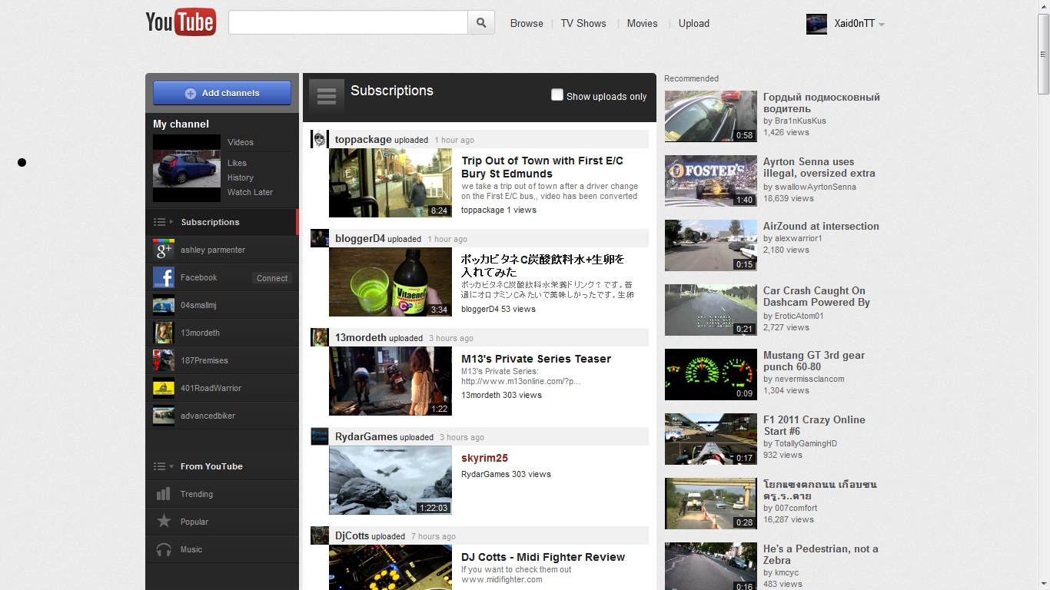This screenshot has height=590, width=1050.
Task: Play the Ayrton Senna recommended thumbnail
Action: click(711, 181)
